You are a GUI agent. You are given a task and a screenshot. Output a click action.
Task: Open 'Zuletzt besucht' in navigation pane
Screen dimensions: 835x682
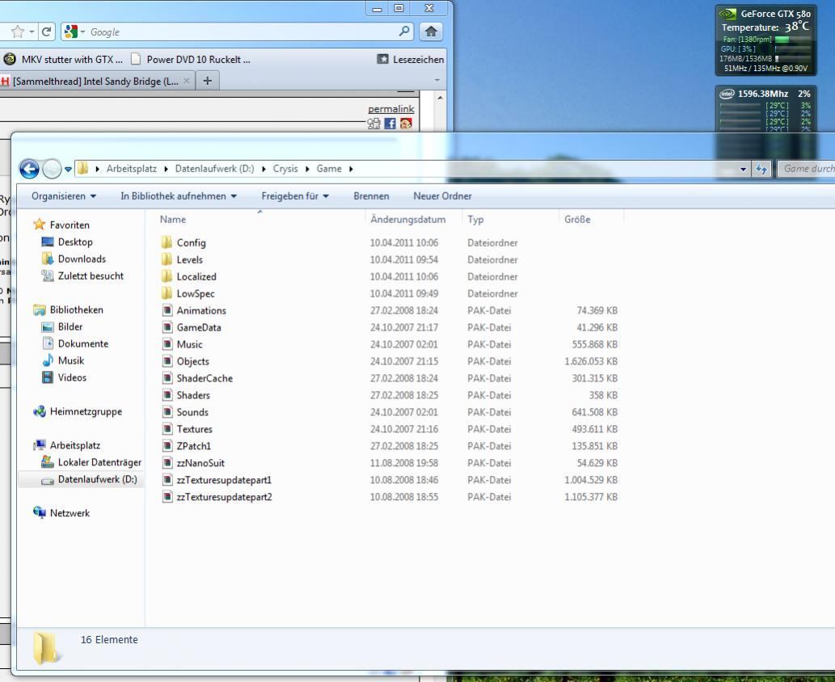(91, 276)
